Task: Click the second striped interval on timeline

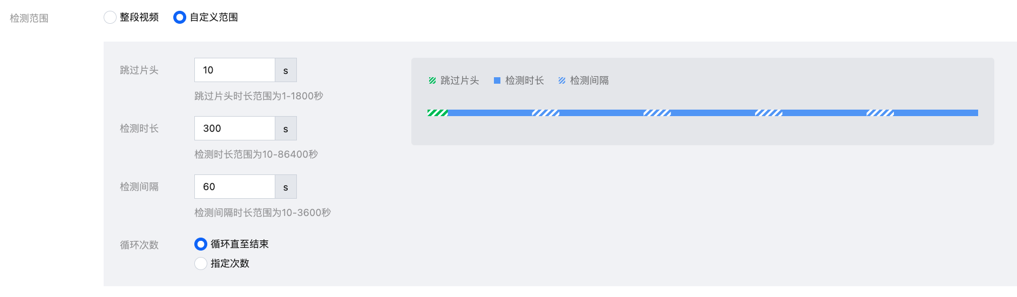Action: (x=657, y=113)
